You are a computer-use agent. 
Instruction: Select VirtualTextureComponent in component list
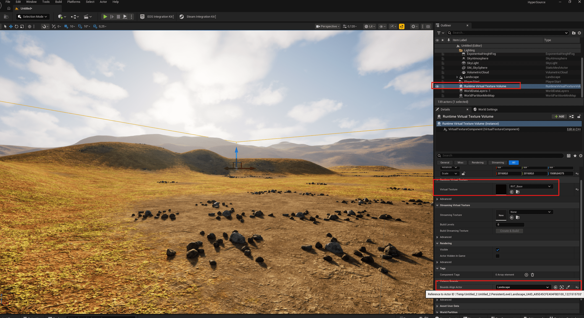[x=484, y=129]
